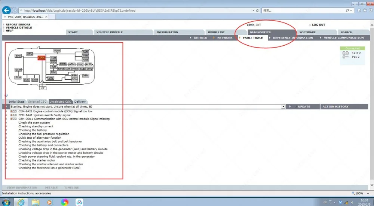Switch to the NETWORK sub-tab
The height and width of the screenshot is (206, 374).
[x=225, y=38]
